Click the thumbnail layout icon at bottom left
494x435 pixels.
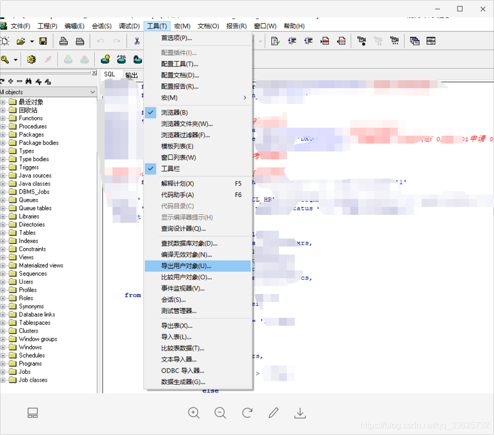coord(32,413)
